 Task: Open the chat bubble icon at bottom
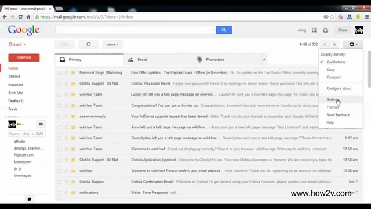[29, 199]
